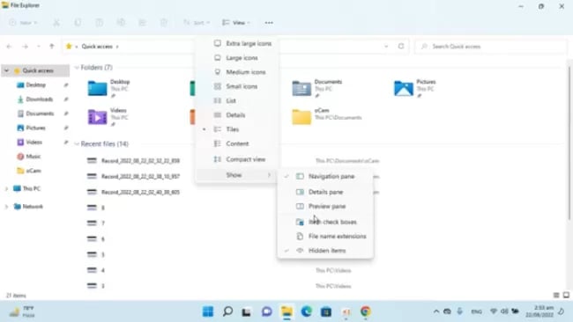Toggle Navigation pane visibility
The height and width of the screenshot is (322, 573).
325,177
